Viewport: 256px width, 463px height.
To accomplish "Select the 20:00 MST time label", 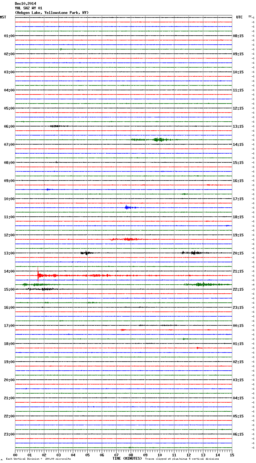I will point(9,380).
